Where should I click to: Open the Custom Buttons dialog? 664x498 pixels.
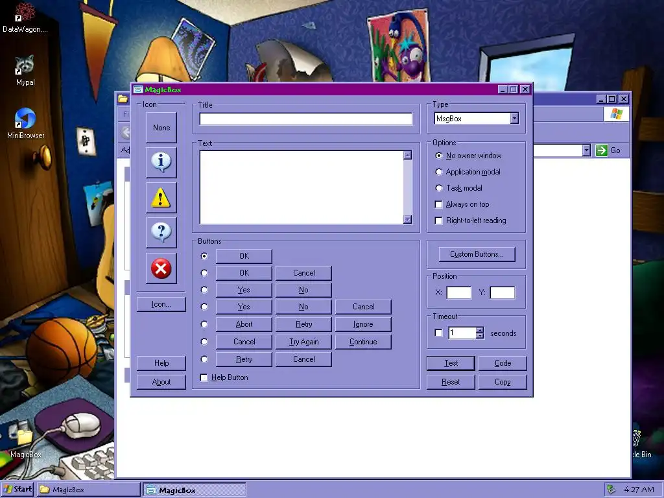pyautogui.click(x=477, y=254)
